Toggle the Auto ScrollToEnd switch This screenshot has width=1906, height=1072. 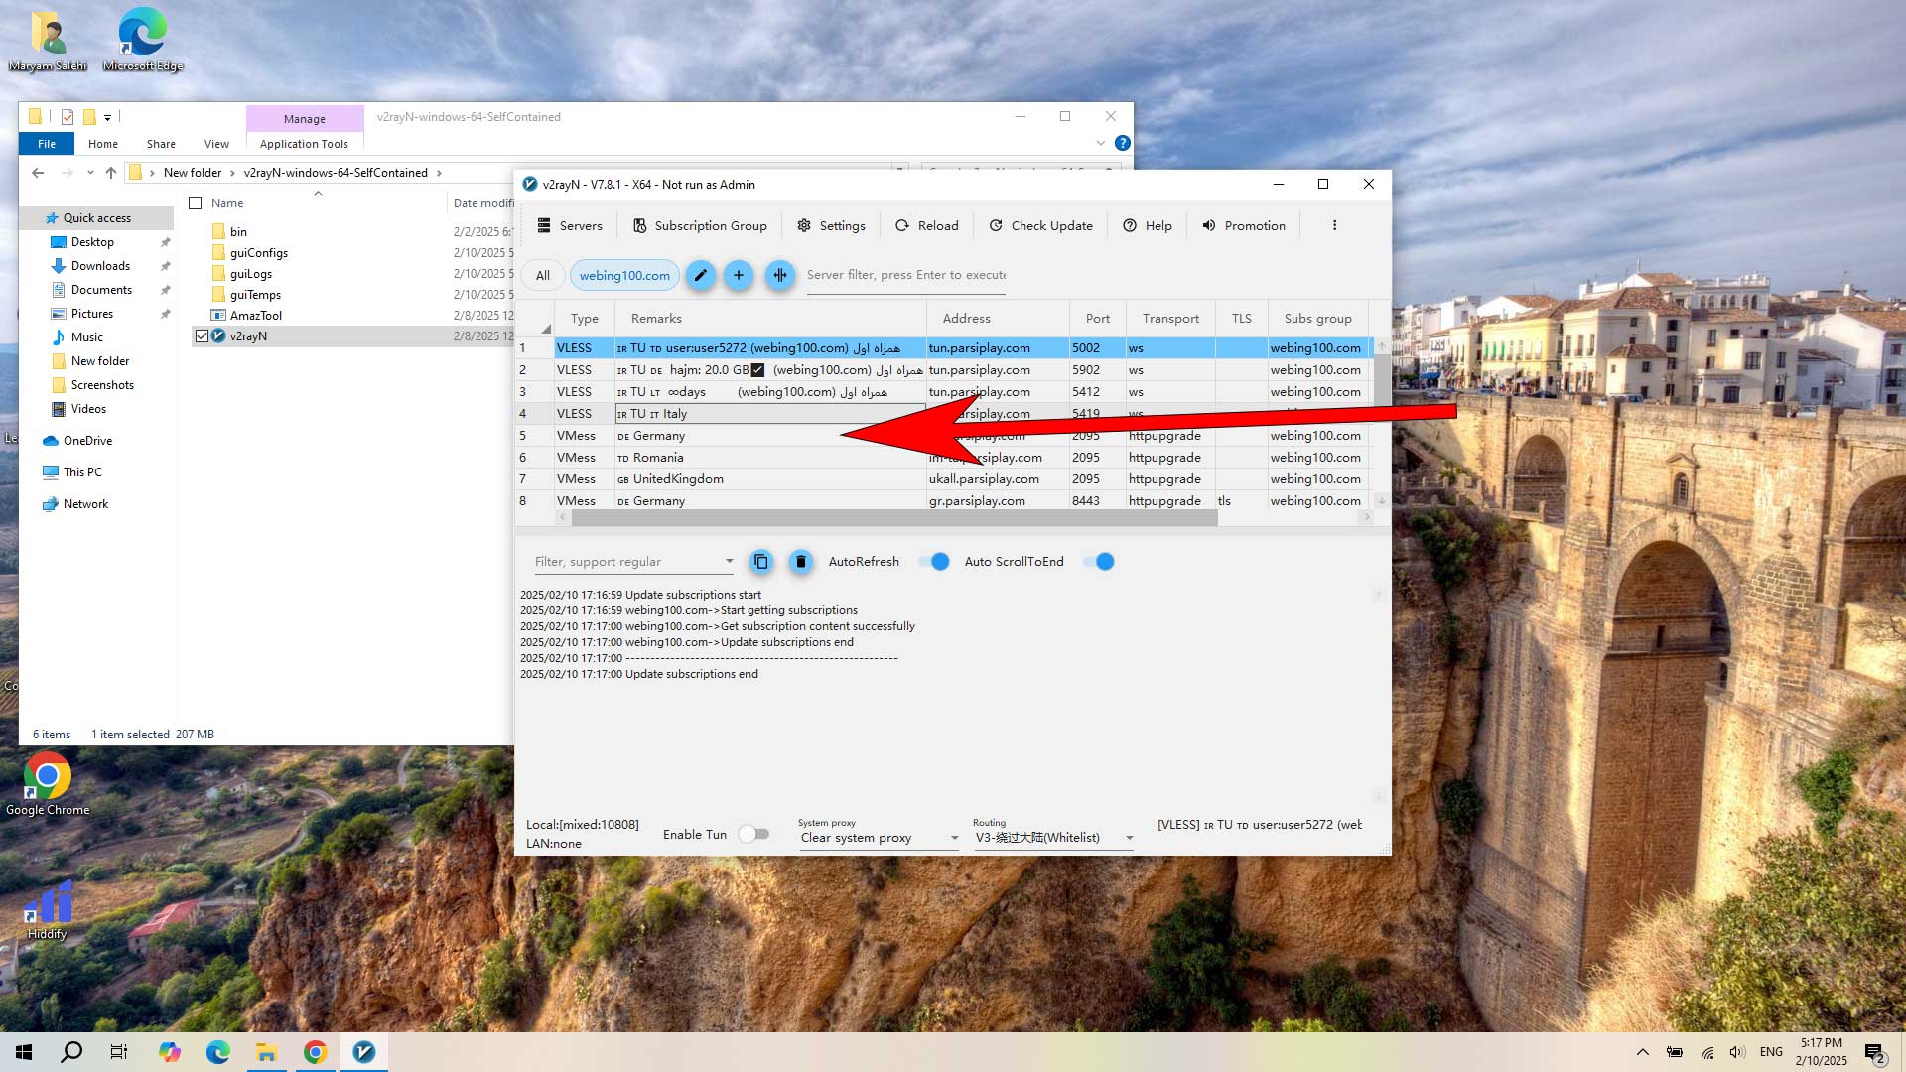click(1098, 562)
